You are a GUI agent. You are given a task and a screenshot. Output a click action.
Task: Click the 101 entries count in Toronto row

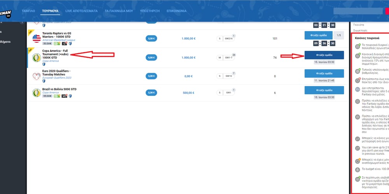point(275,38)
